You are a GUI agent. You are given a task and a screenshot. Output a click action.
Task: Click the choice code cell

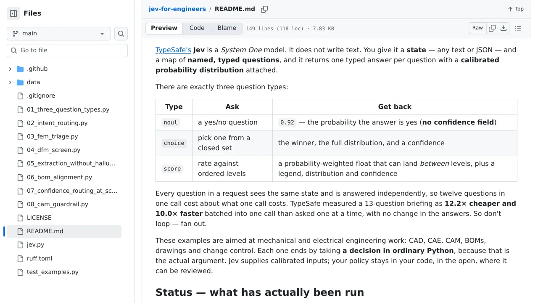[174, 143]
